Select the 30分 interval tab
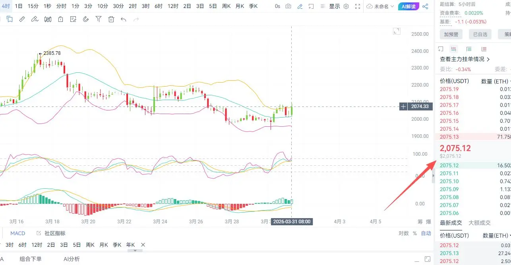 [x=118, y=6]
